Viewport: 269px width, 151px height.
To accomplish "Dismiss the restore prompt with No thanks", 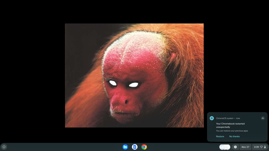I will click(234, 137).
